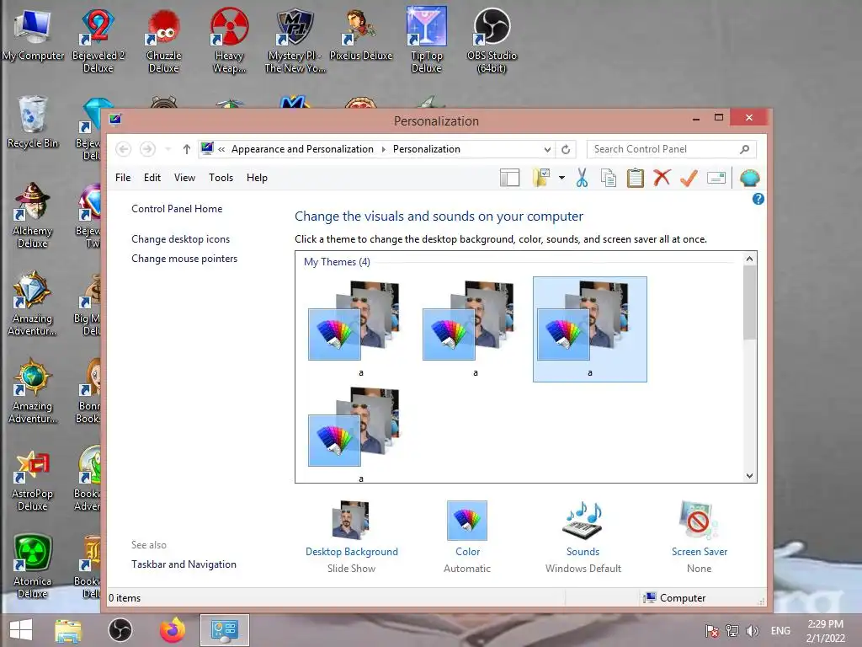This screenshot has height=647, width=862.
Task: Select My Computer desktop icon
Action: pos(33,35)
